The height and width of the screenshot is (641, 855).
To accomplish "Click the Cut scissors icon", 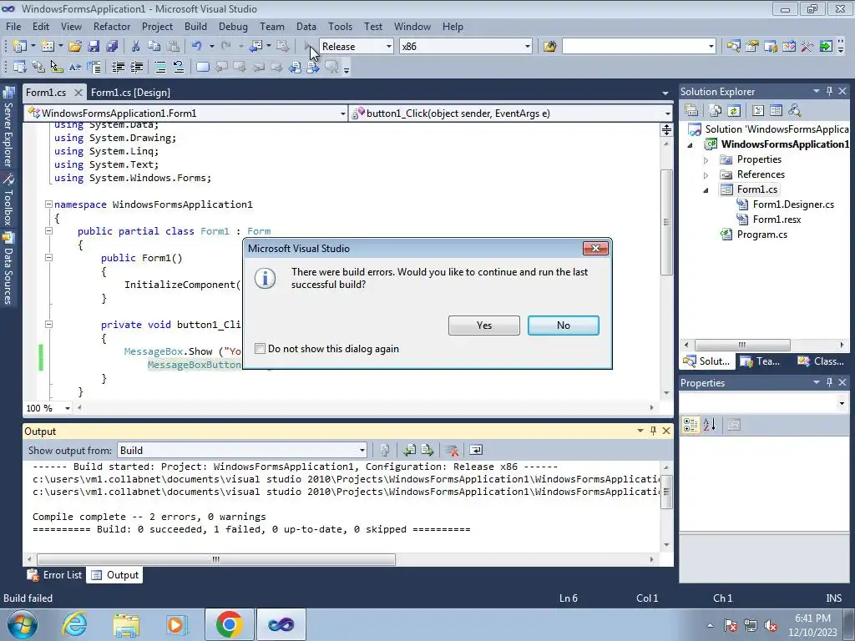I will click(136, 47).
